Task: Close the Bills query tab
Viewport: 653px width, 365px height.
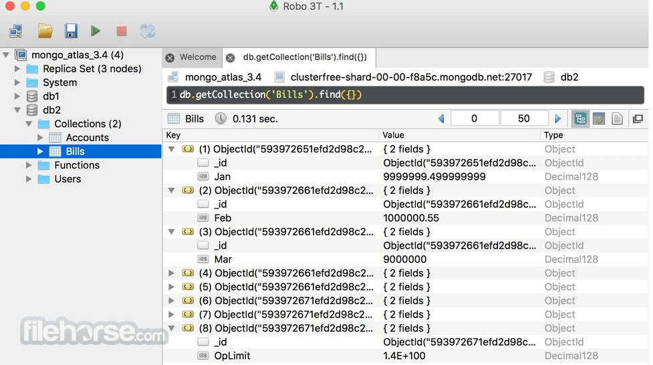Action: (230, 57)
